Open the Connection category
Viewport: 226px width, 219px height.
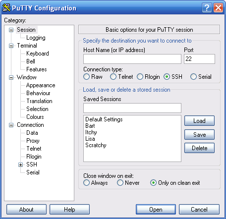coord(30,125)
